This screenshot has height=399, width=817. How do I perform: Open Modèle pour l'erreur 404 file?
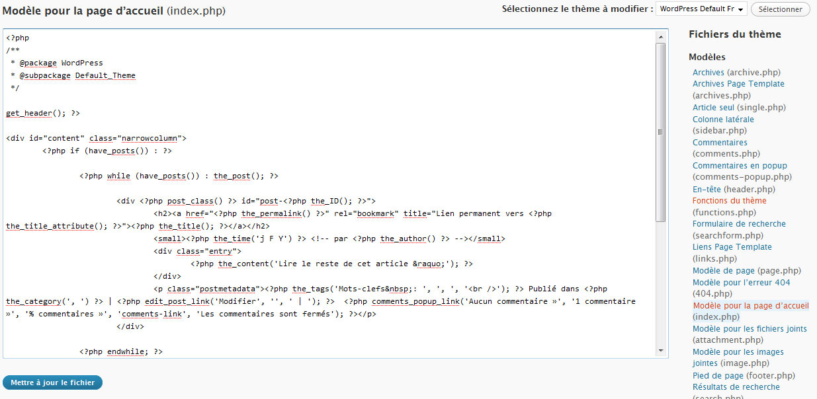tap(741, 282)
